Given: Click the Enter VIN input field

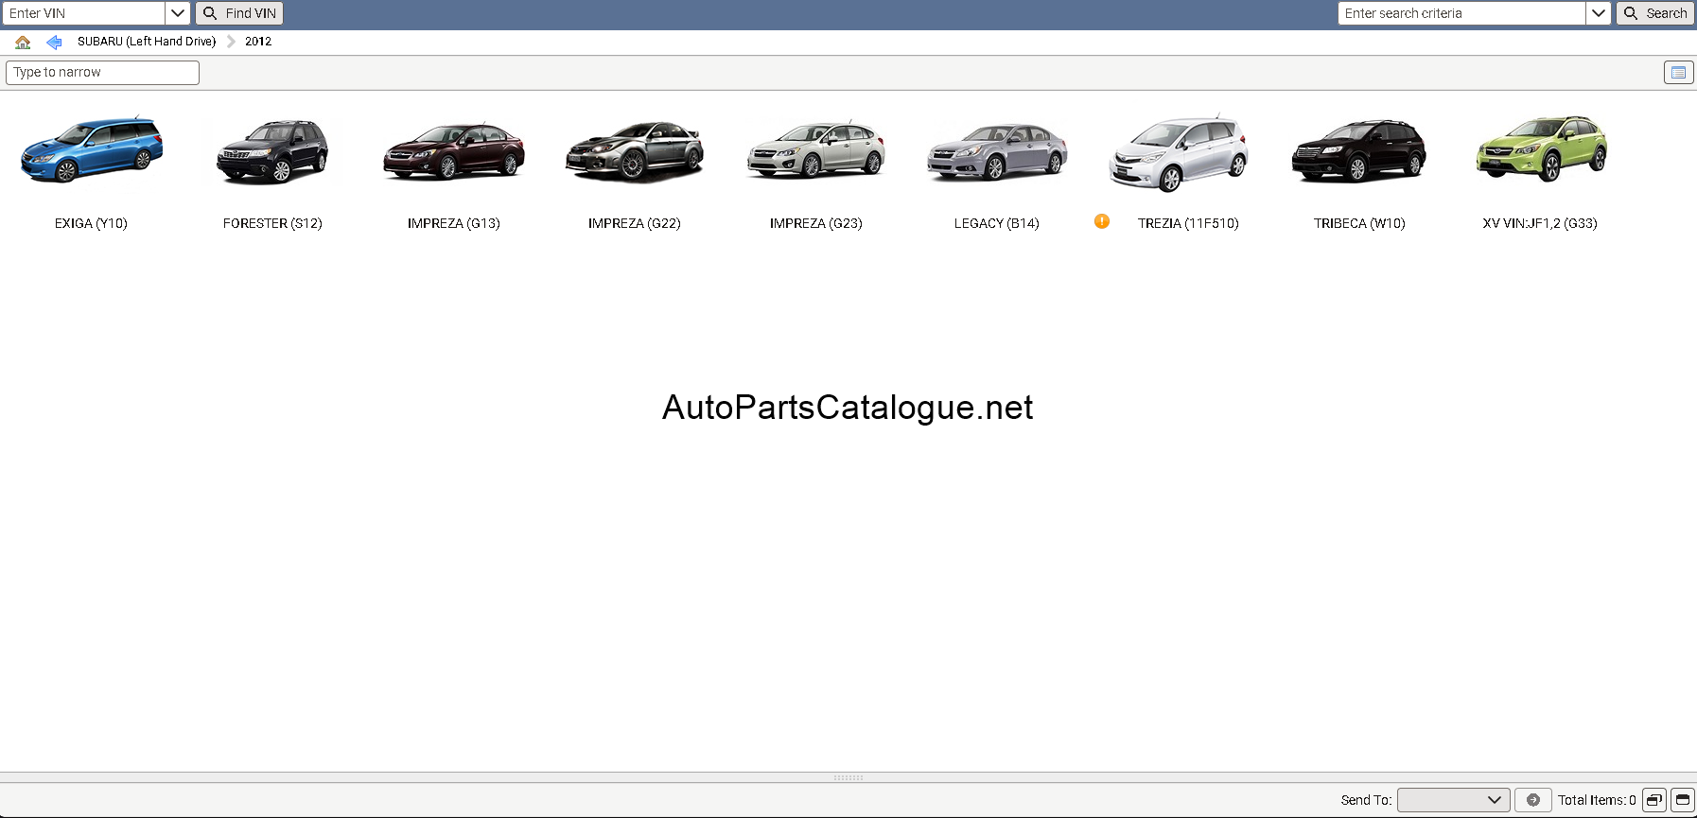Looking at the screenshot, I should pos(84,13).
